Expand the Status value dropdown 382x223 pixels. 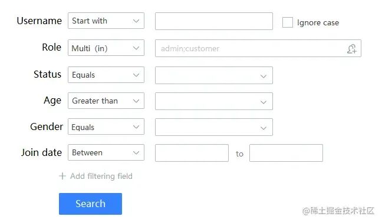point(214,75)
